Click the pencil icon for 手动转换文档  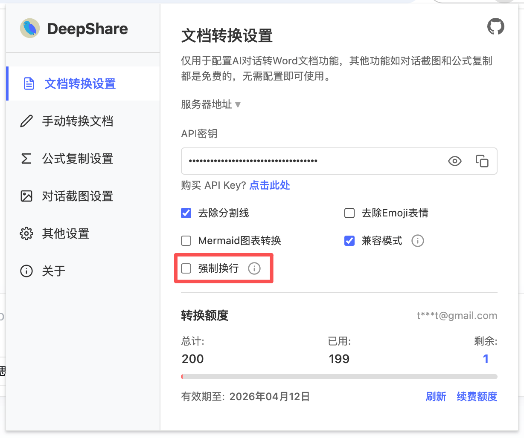[x=26, y=121]
